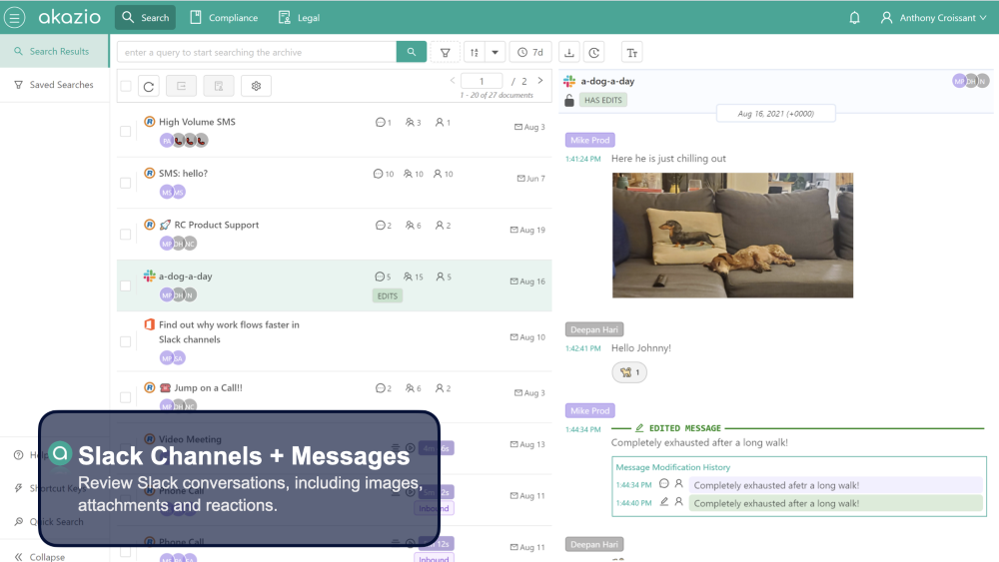Open the dachshund couch image

[x=732, y=235]
